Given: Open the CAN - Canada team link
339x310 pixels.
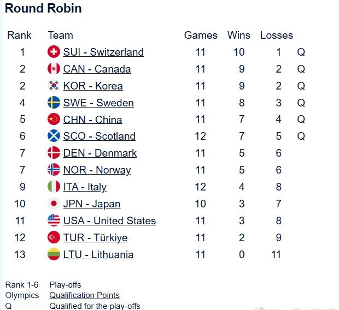Looking at the screenshot, I should point(97,69).
